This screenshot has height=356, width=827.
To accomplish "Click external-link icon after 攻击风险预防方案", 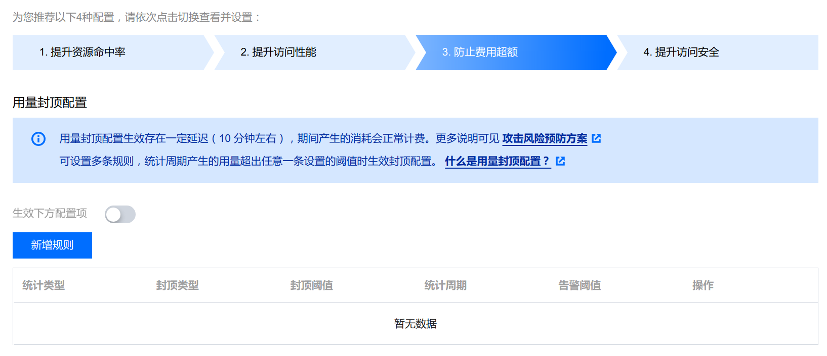I will pyautogui.click(x=596, y=138).
